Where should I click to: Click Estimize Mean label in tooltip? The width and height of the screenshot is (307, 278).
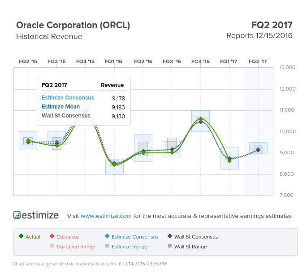pos(61,107)
